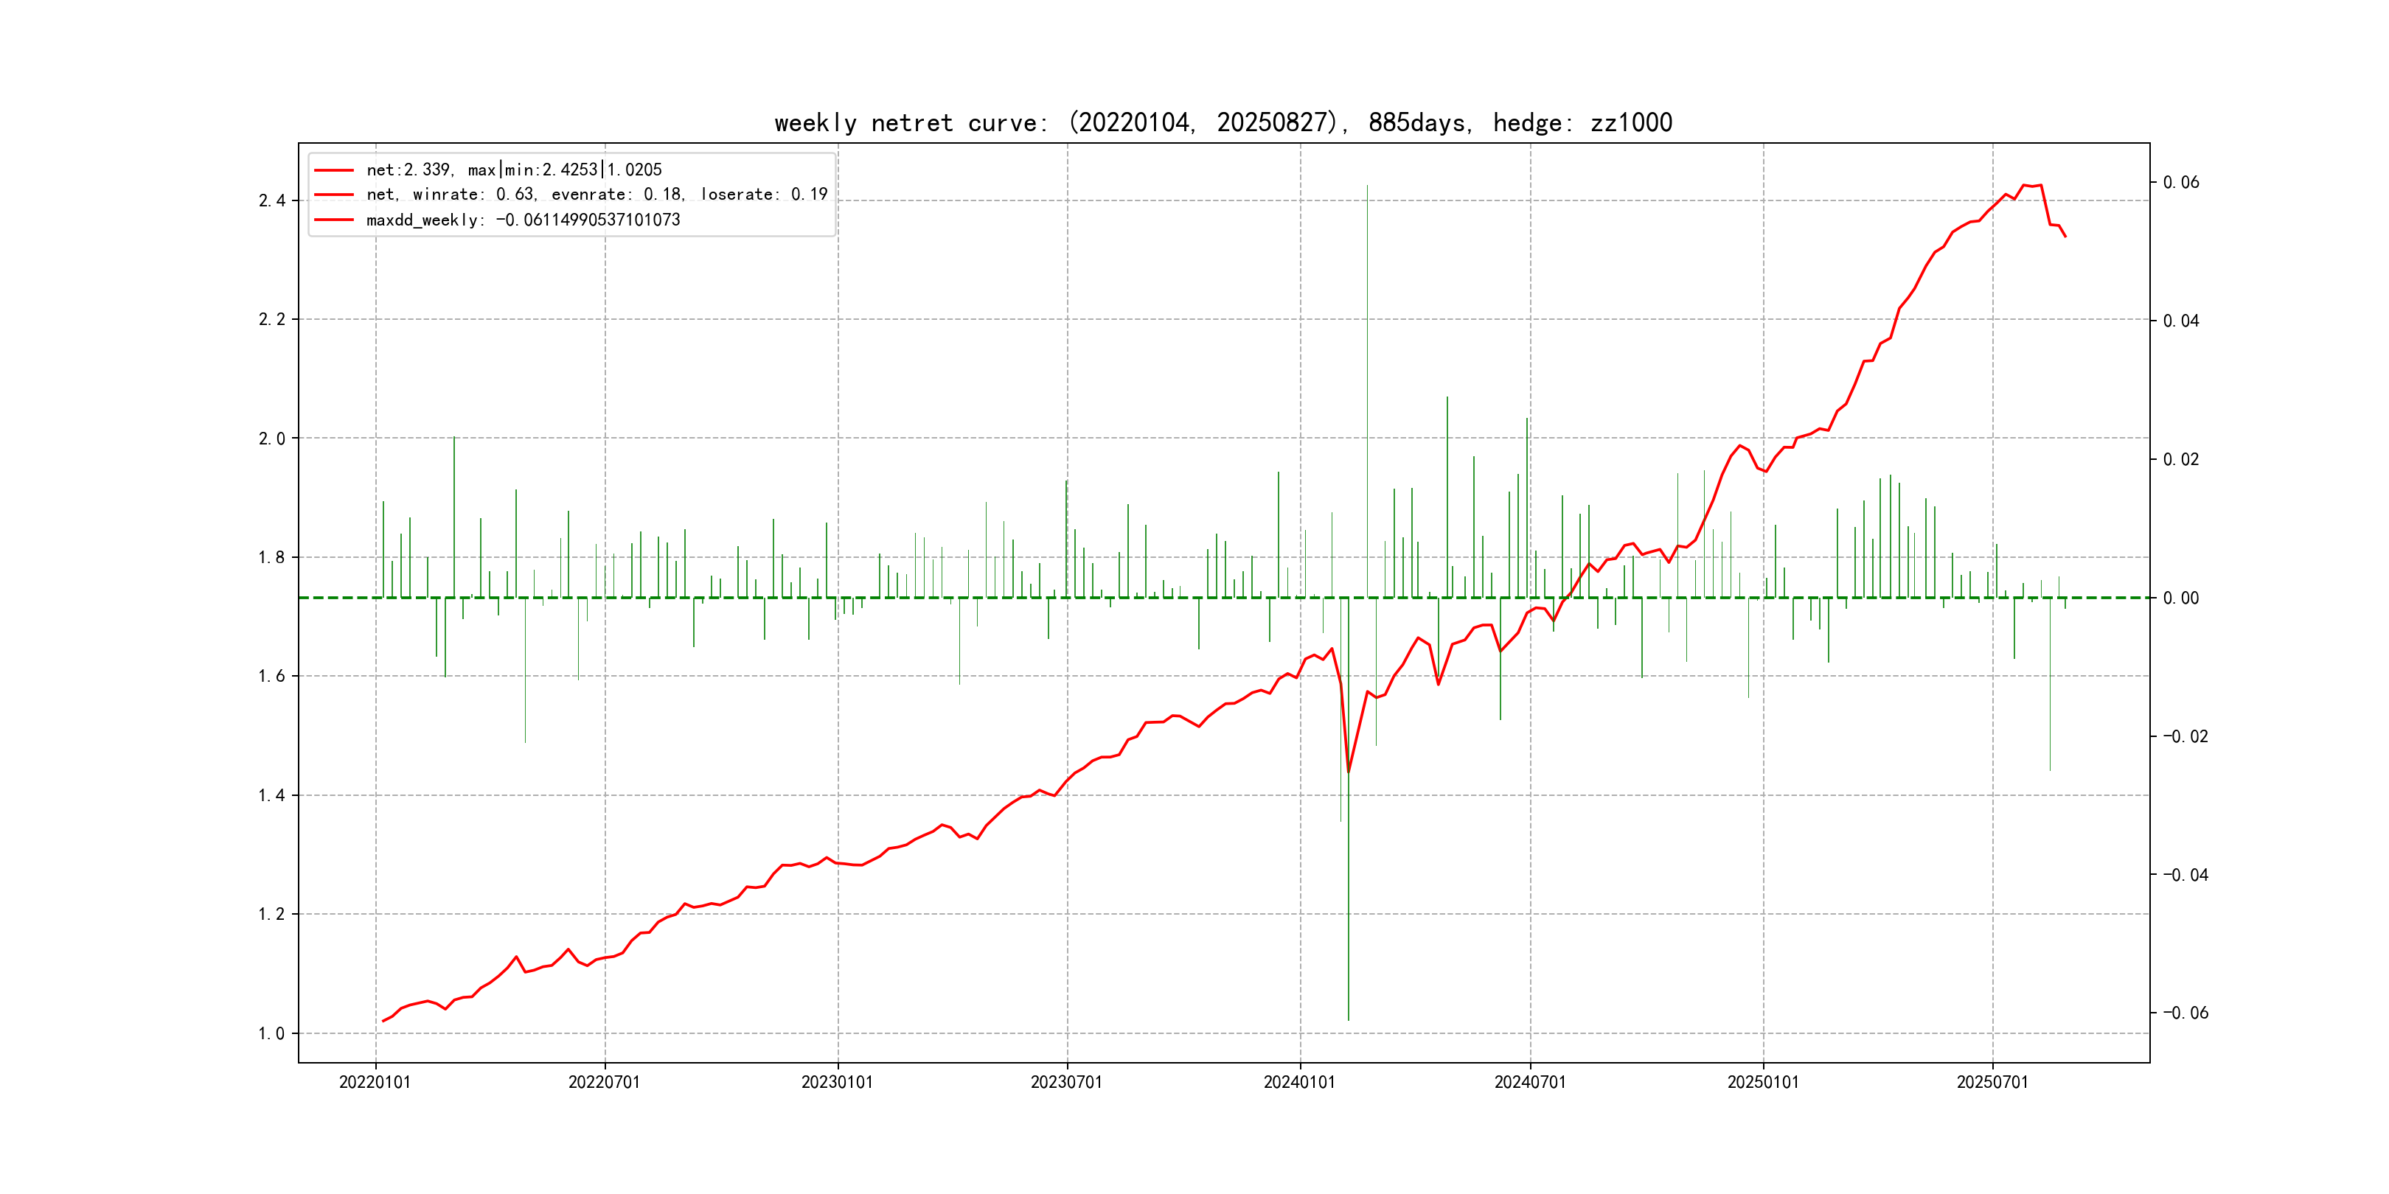
Task: Click the red line swatch beside maxdd_weekly
Action: (x=334, y=220)
